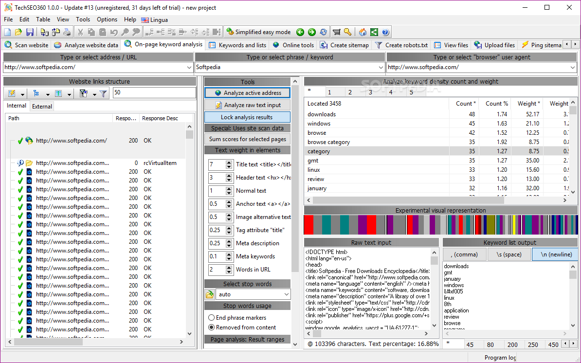Click the rcVirtualItem folder icon

tap(29, 163)
